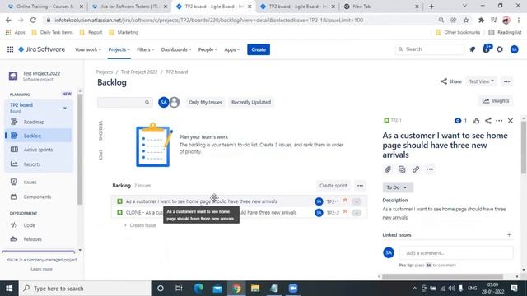This screenshot has height=296, width=527.
Task: Switch to Online Training browser tab
Action: point(45,7)
